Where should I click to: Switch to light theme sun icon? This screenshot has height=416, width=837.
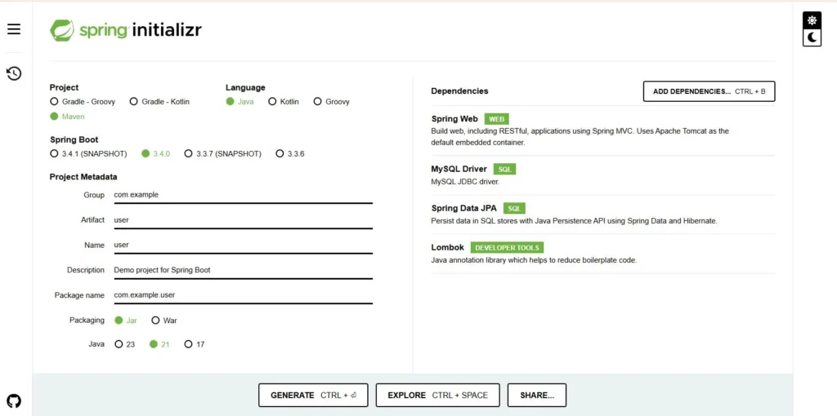(812, 20)
